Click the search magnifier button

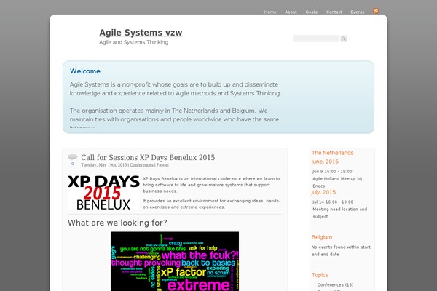[x=343, y=39]
